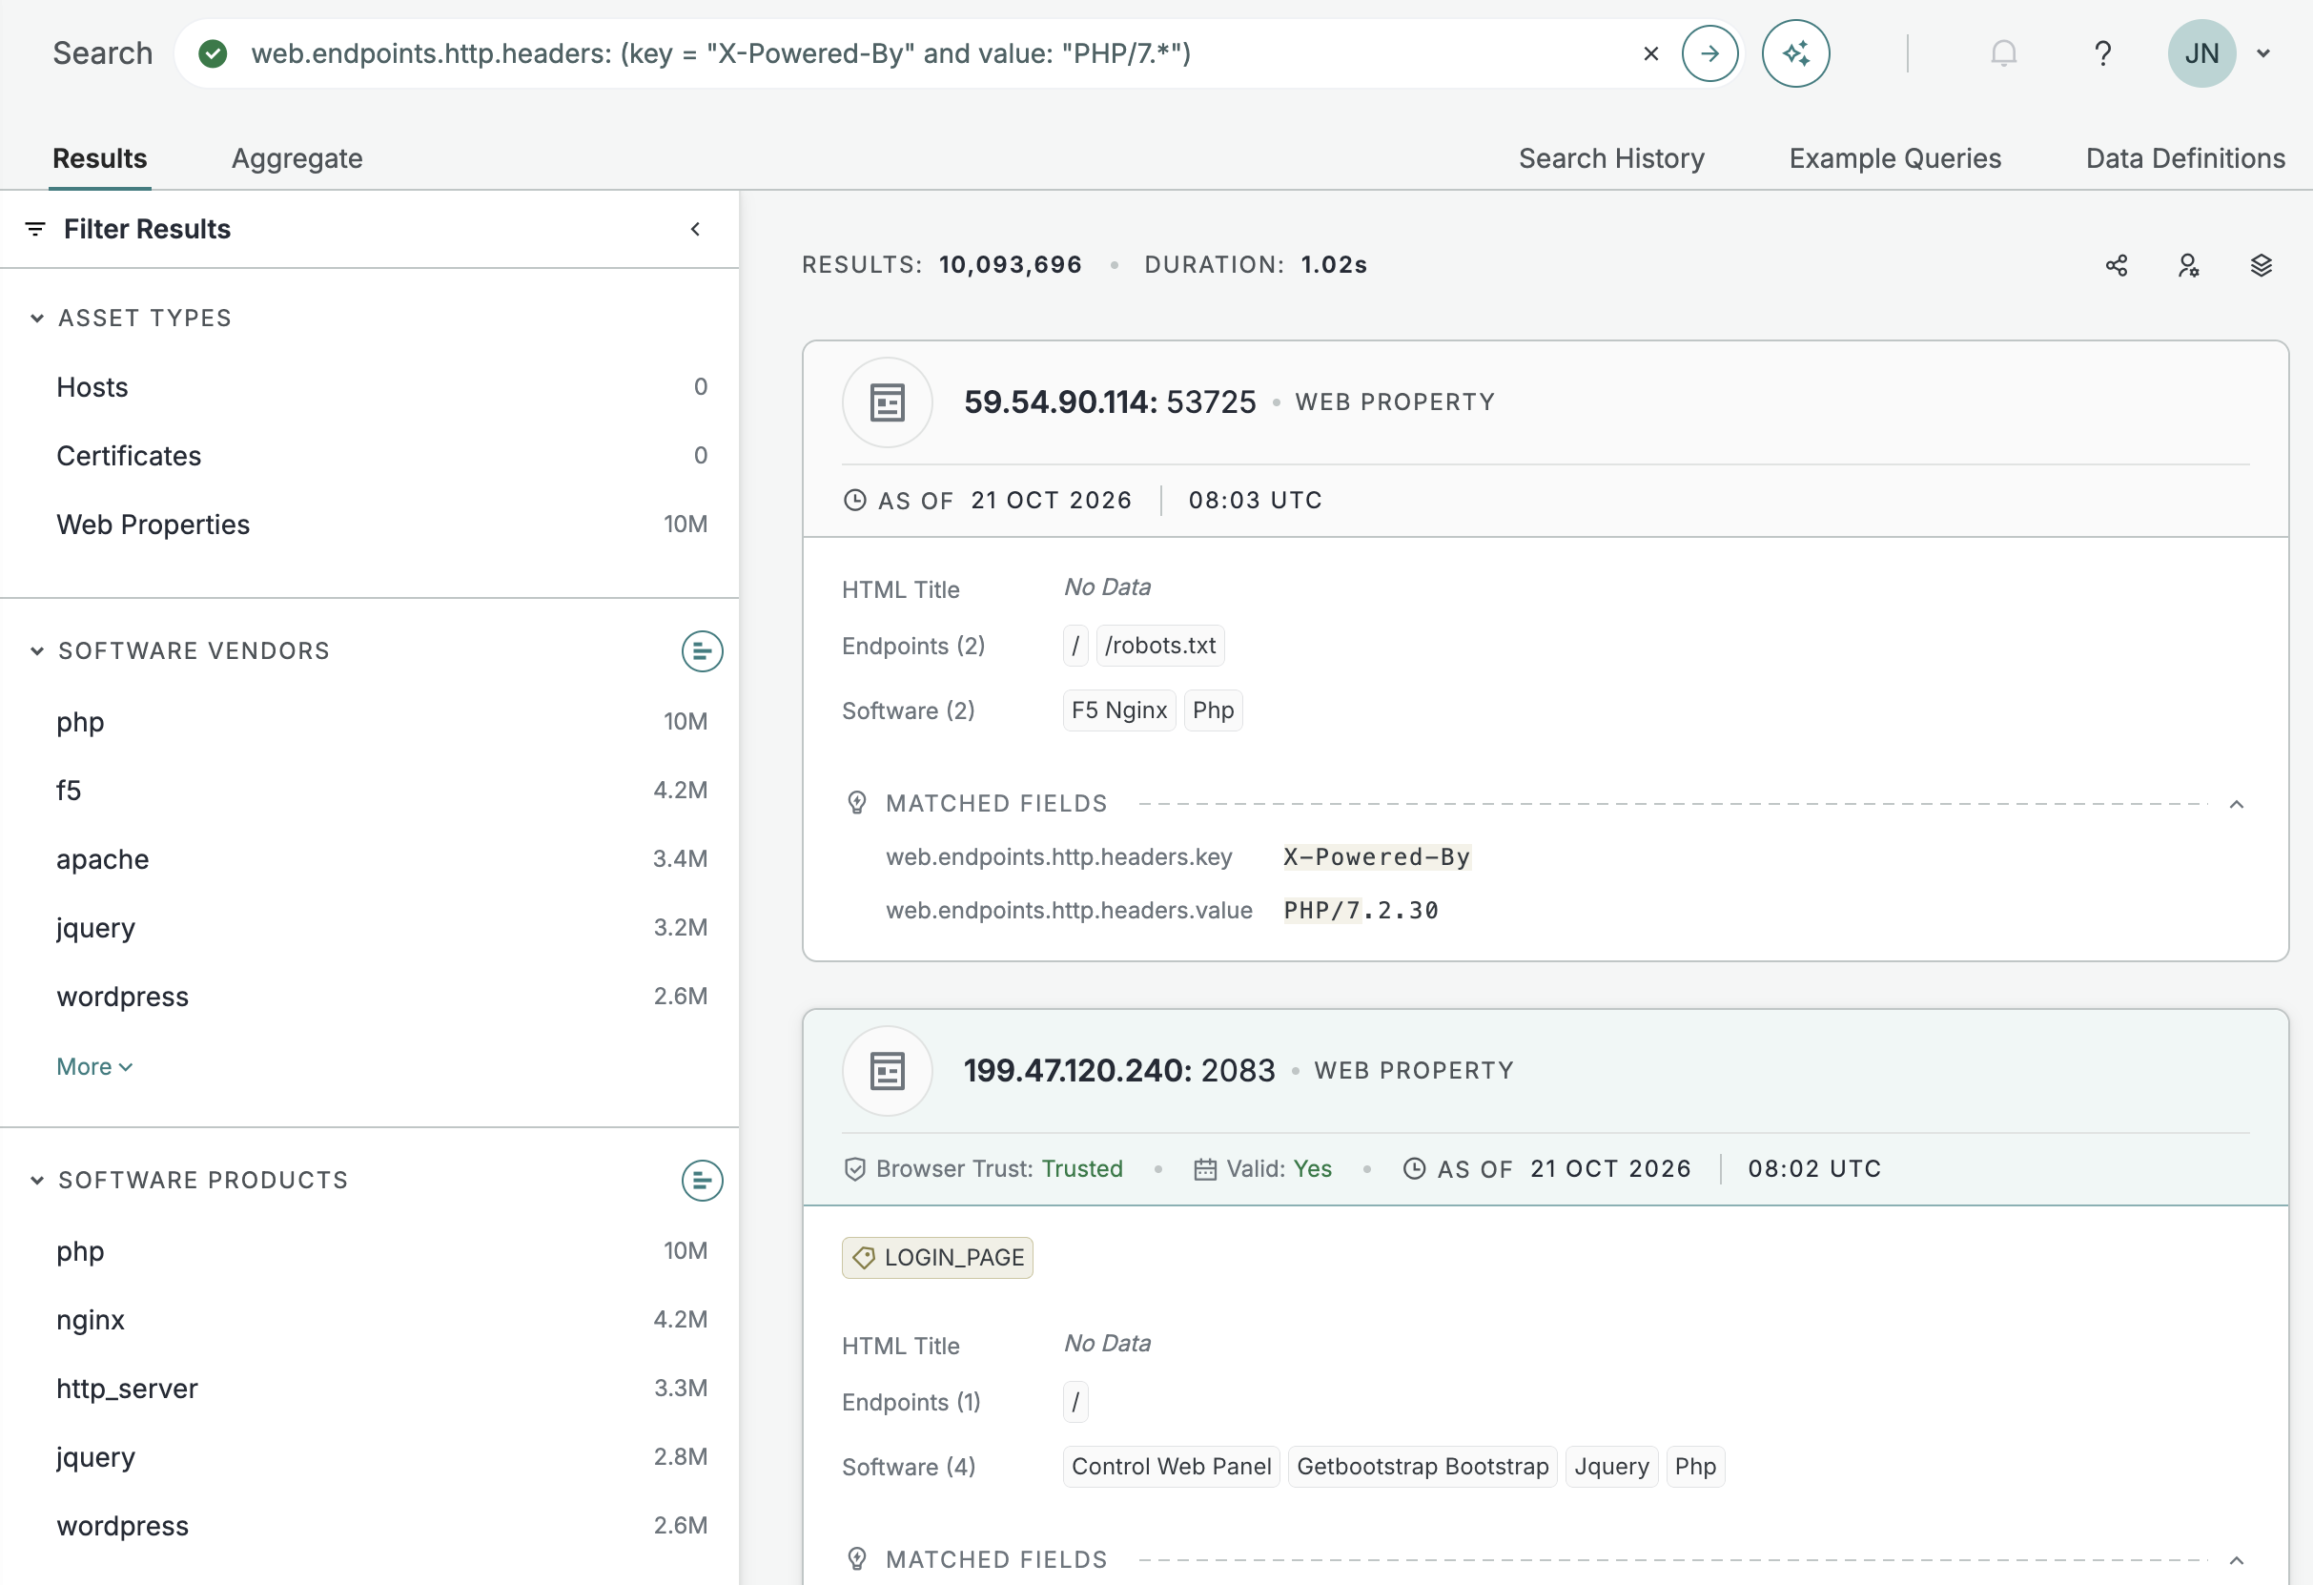The height and width of the screenshot is (1585, 2313).
Task: Open result 199.47.120.240: 2083
Action: point(1119,1071)
